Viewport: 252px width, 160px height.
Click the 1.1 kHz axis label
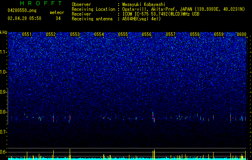pyautogui.click(x=3, y=52)
